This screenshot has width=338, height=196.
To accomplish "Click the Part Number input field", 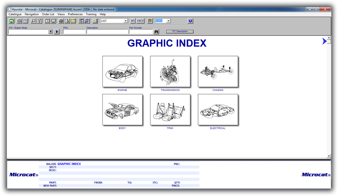I will coord(141,32).
